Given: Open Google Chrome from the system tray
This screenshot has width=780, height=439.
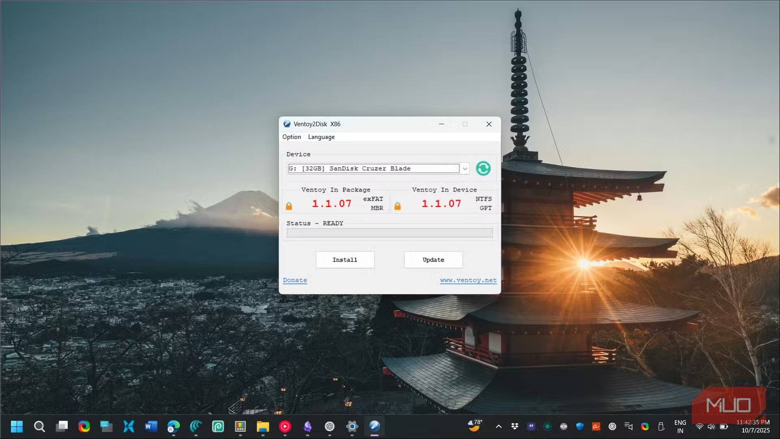Looking at the screenshot, I should [645, 426].
